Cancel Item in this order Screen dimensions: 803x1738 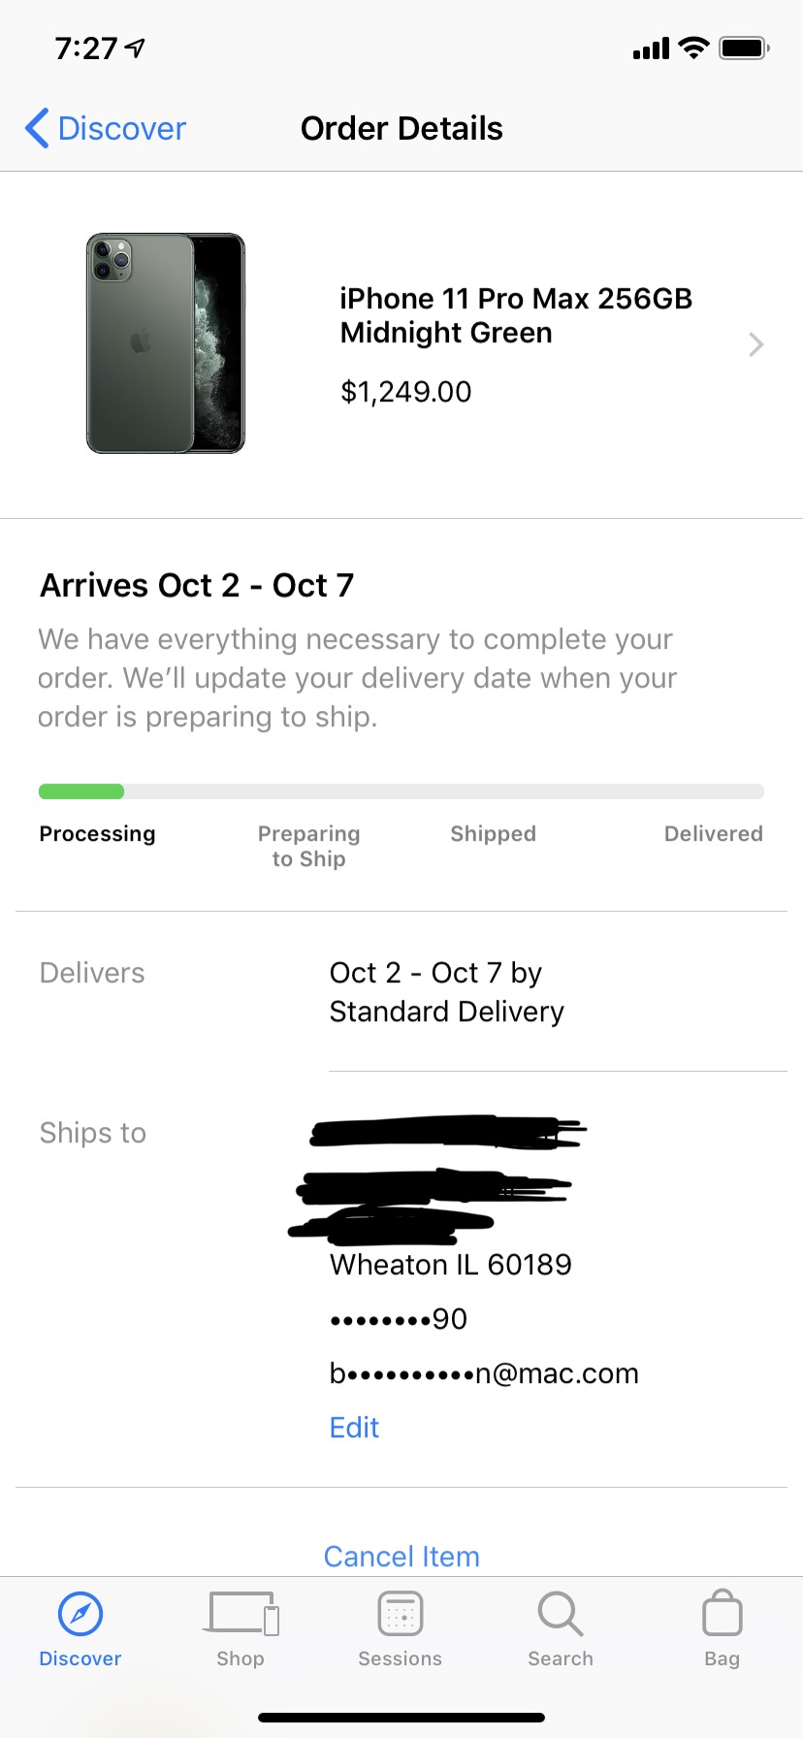tap(401, 1556)
